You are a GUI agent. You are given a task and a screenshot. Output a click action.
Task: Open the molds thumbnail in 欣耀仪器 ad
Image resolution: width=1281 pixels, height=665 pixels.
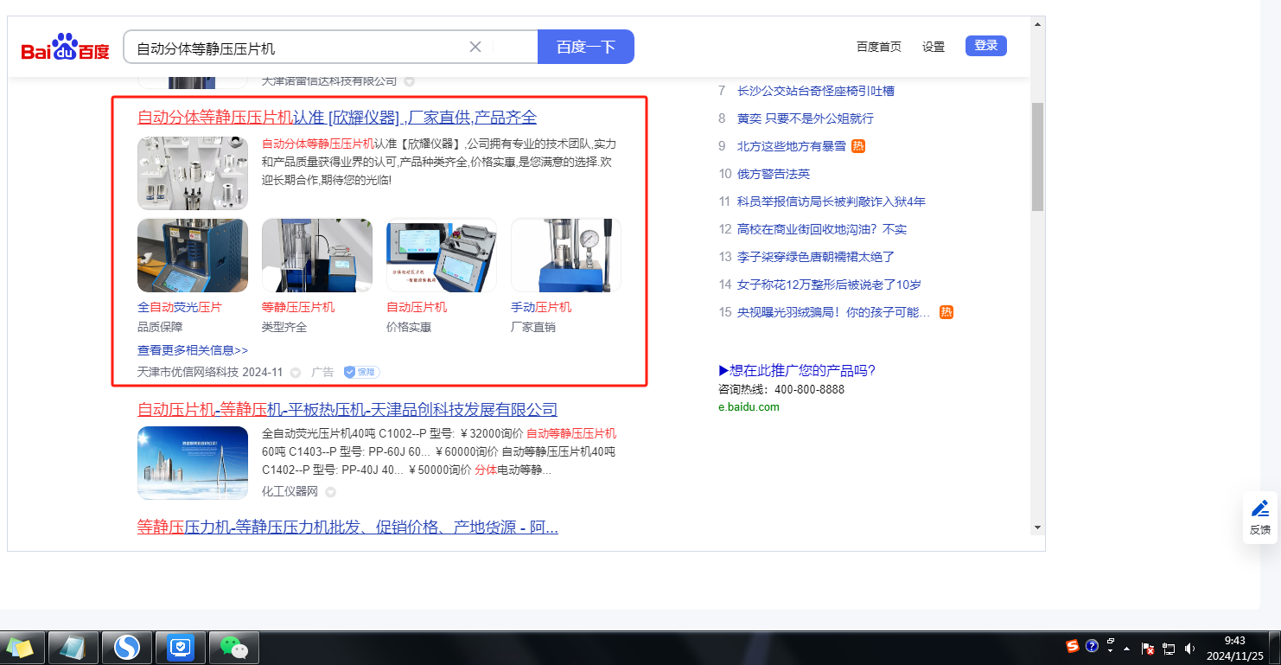pos(193,173)
